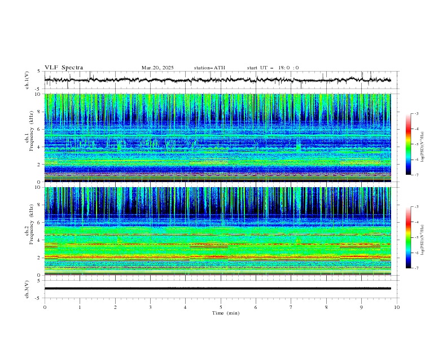Click the date 'Mar.20, 2025'
The width and height of the screenshot is (447, 345).
point(157,68)
